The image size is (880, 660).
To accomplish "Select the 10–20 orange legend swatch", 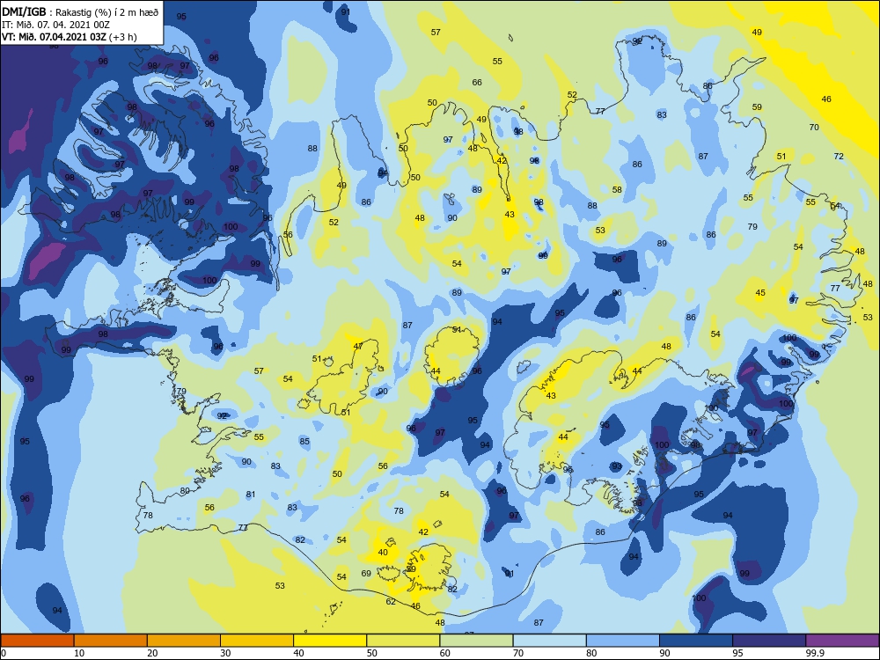I will pos(111,641).
